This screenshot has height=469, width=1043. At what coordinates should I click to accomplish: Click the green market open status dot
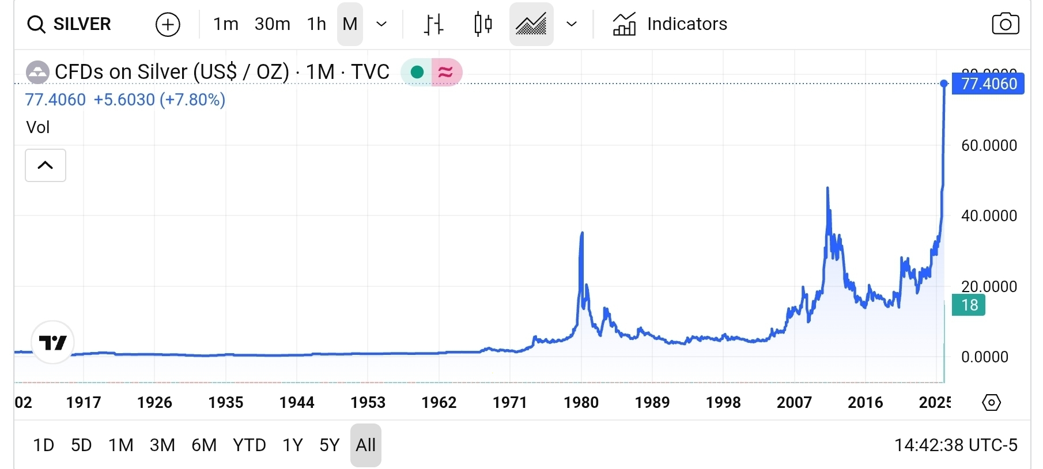(x=417, y=72)
